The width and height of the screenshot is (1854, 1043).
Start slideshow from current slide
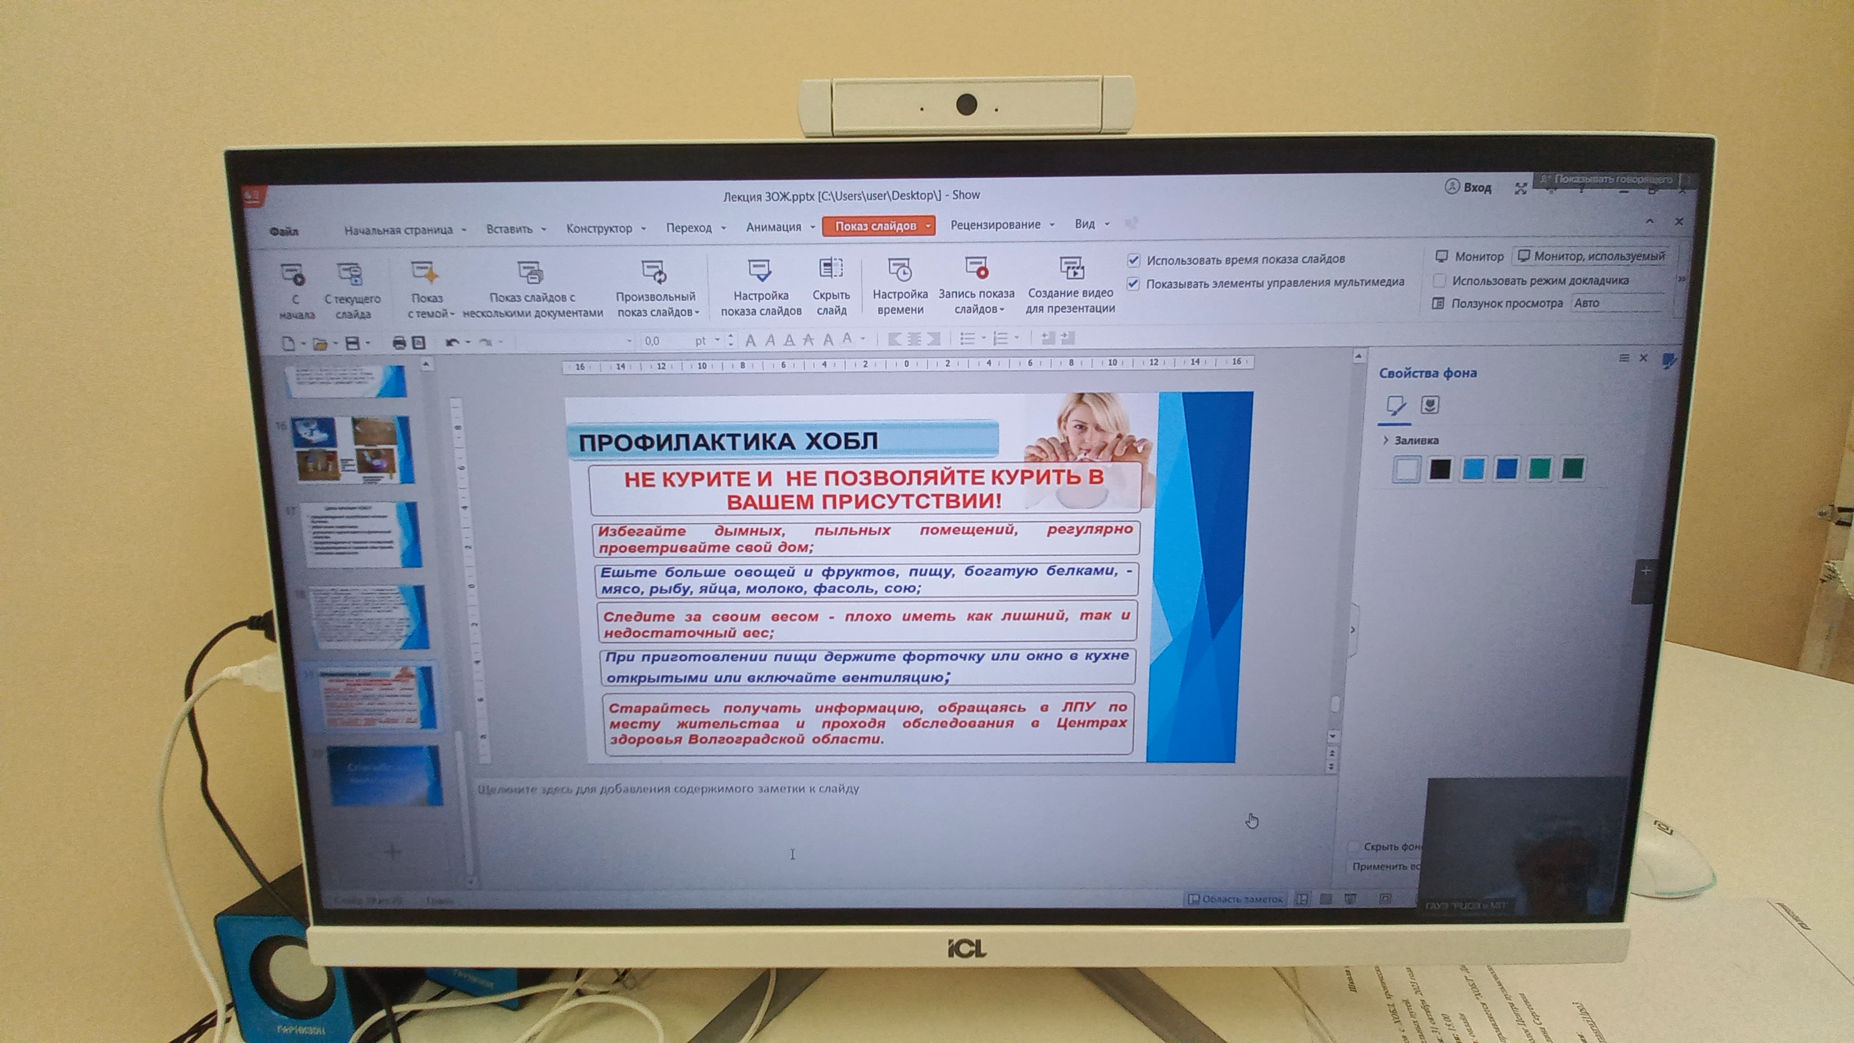[350, 274]
